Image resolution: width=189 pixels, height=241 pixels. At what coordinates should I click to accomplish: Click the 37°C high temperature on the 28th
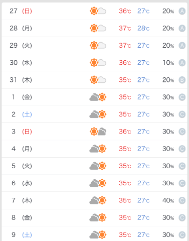pos(125,28)
